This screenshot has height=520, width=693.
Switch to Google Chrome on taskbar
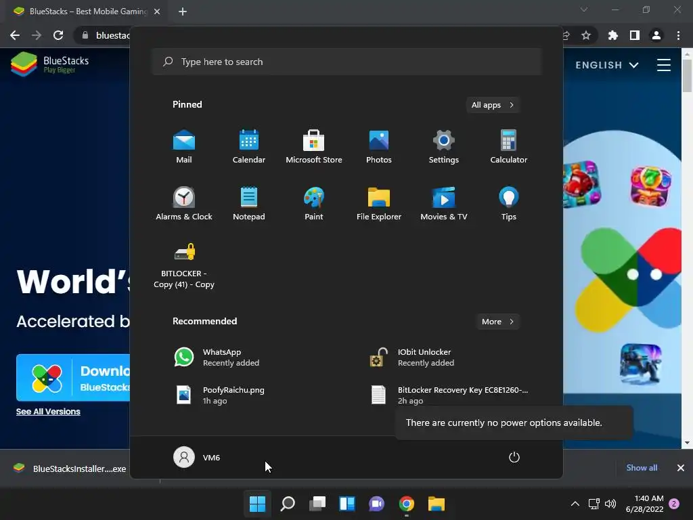[x=407, y=504]
